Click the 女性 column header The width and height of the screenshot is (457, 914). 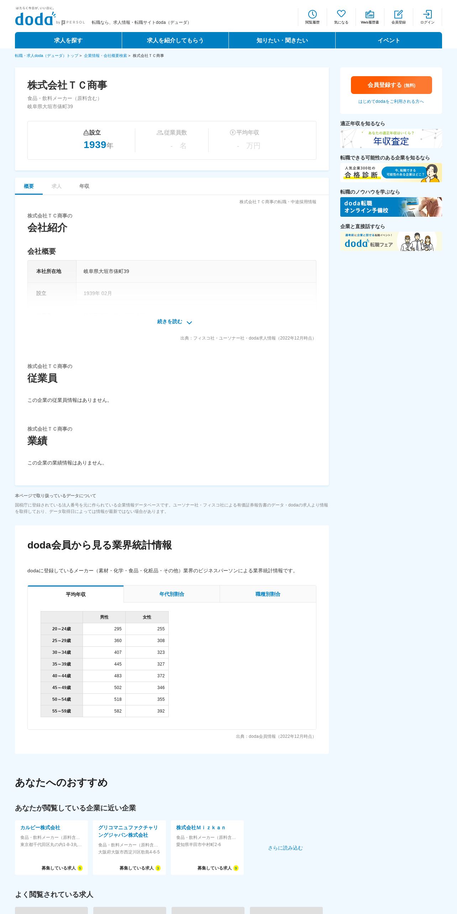147,617
